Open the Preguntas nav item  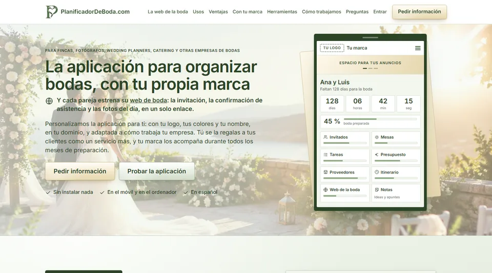[357, 12]
